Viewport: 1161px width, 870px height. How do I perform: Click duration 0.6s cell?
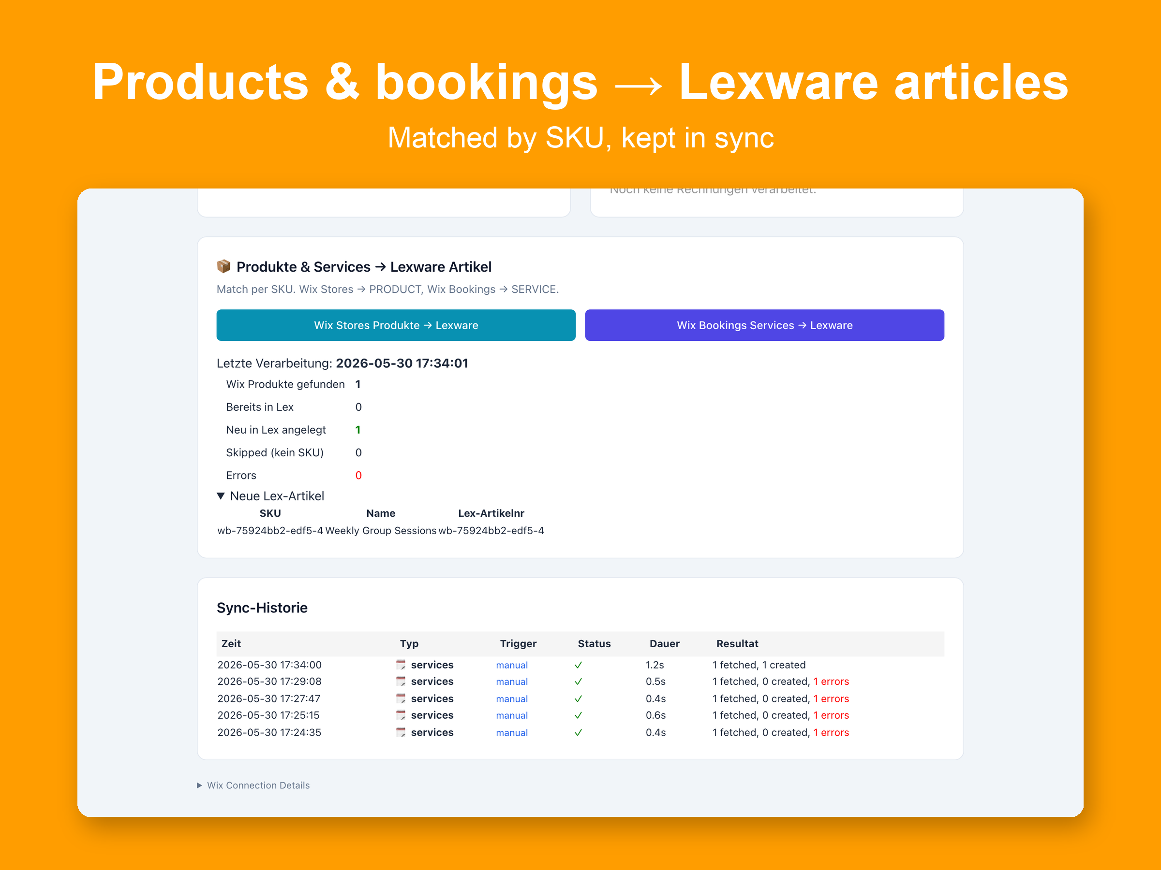point(656,715)
